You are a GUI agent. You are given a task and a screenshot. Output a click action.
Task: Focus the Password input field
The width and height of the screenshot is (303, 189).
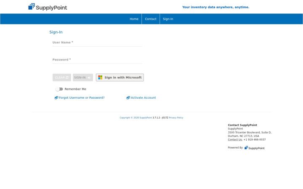pos(97,60)
